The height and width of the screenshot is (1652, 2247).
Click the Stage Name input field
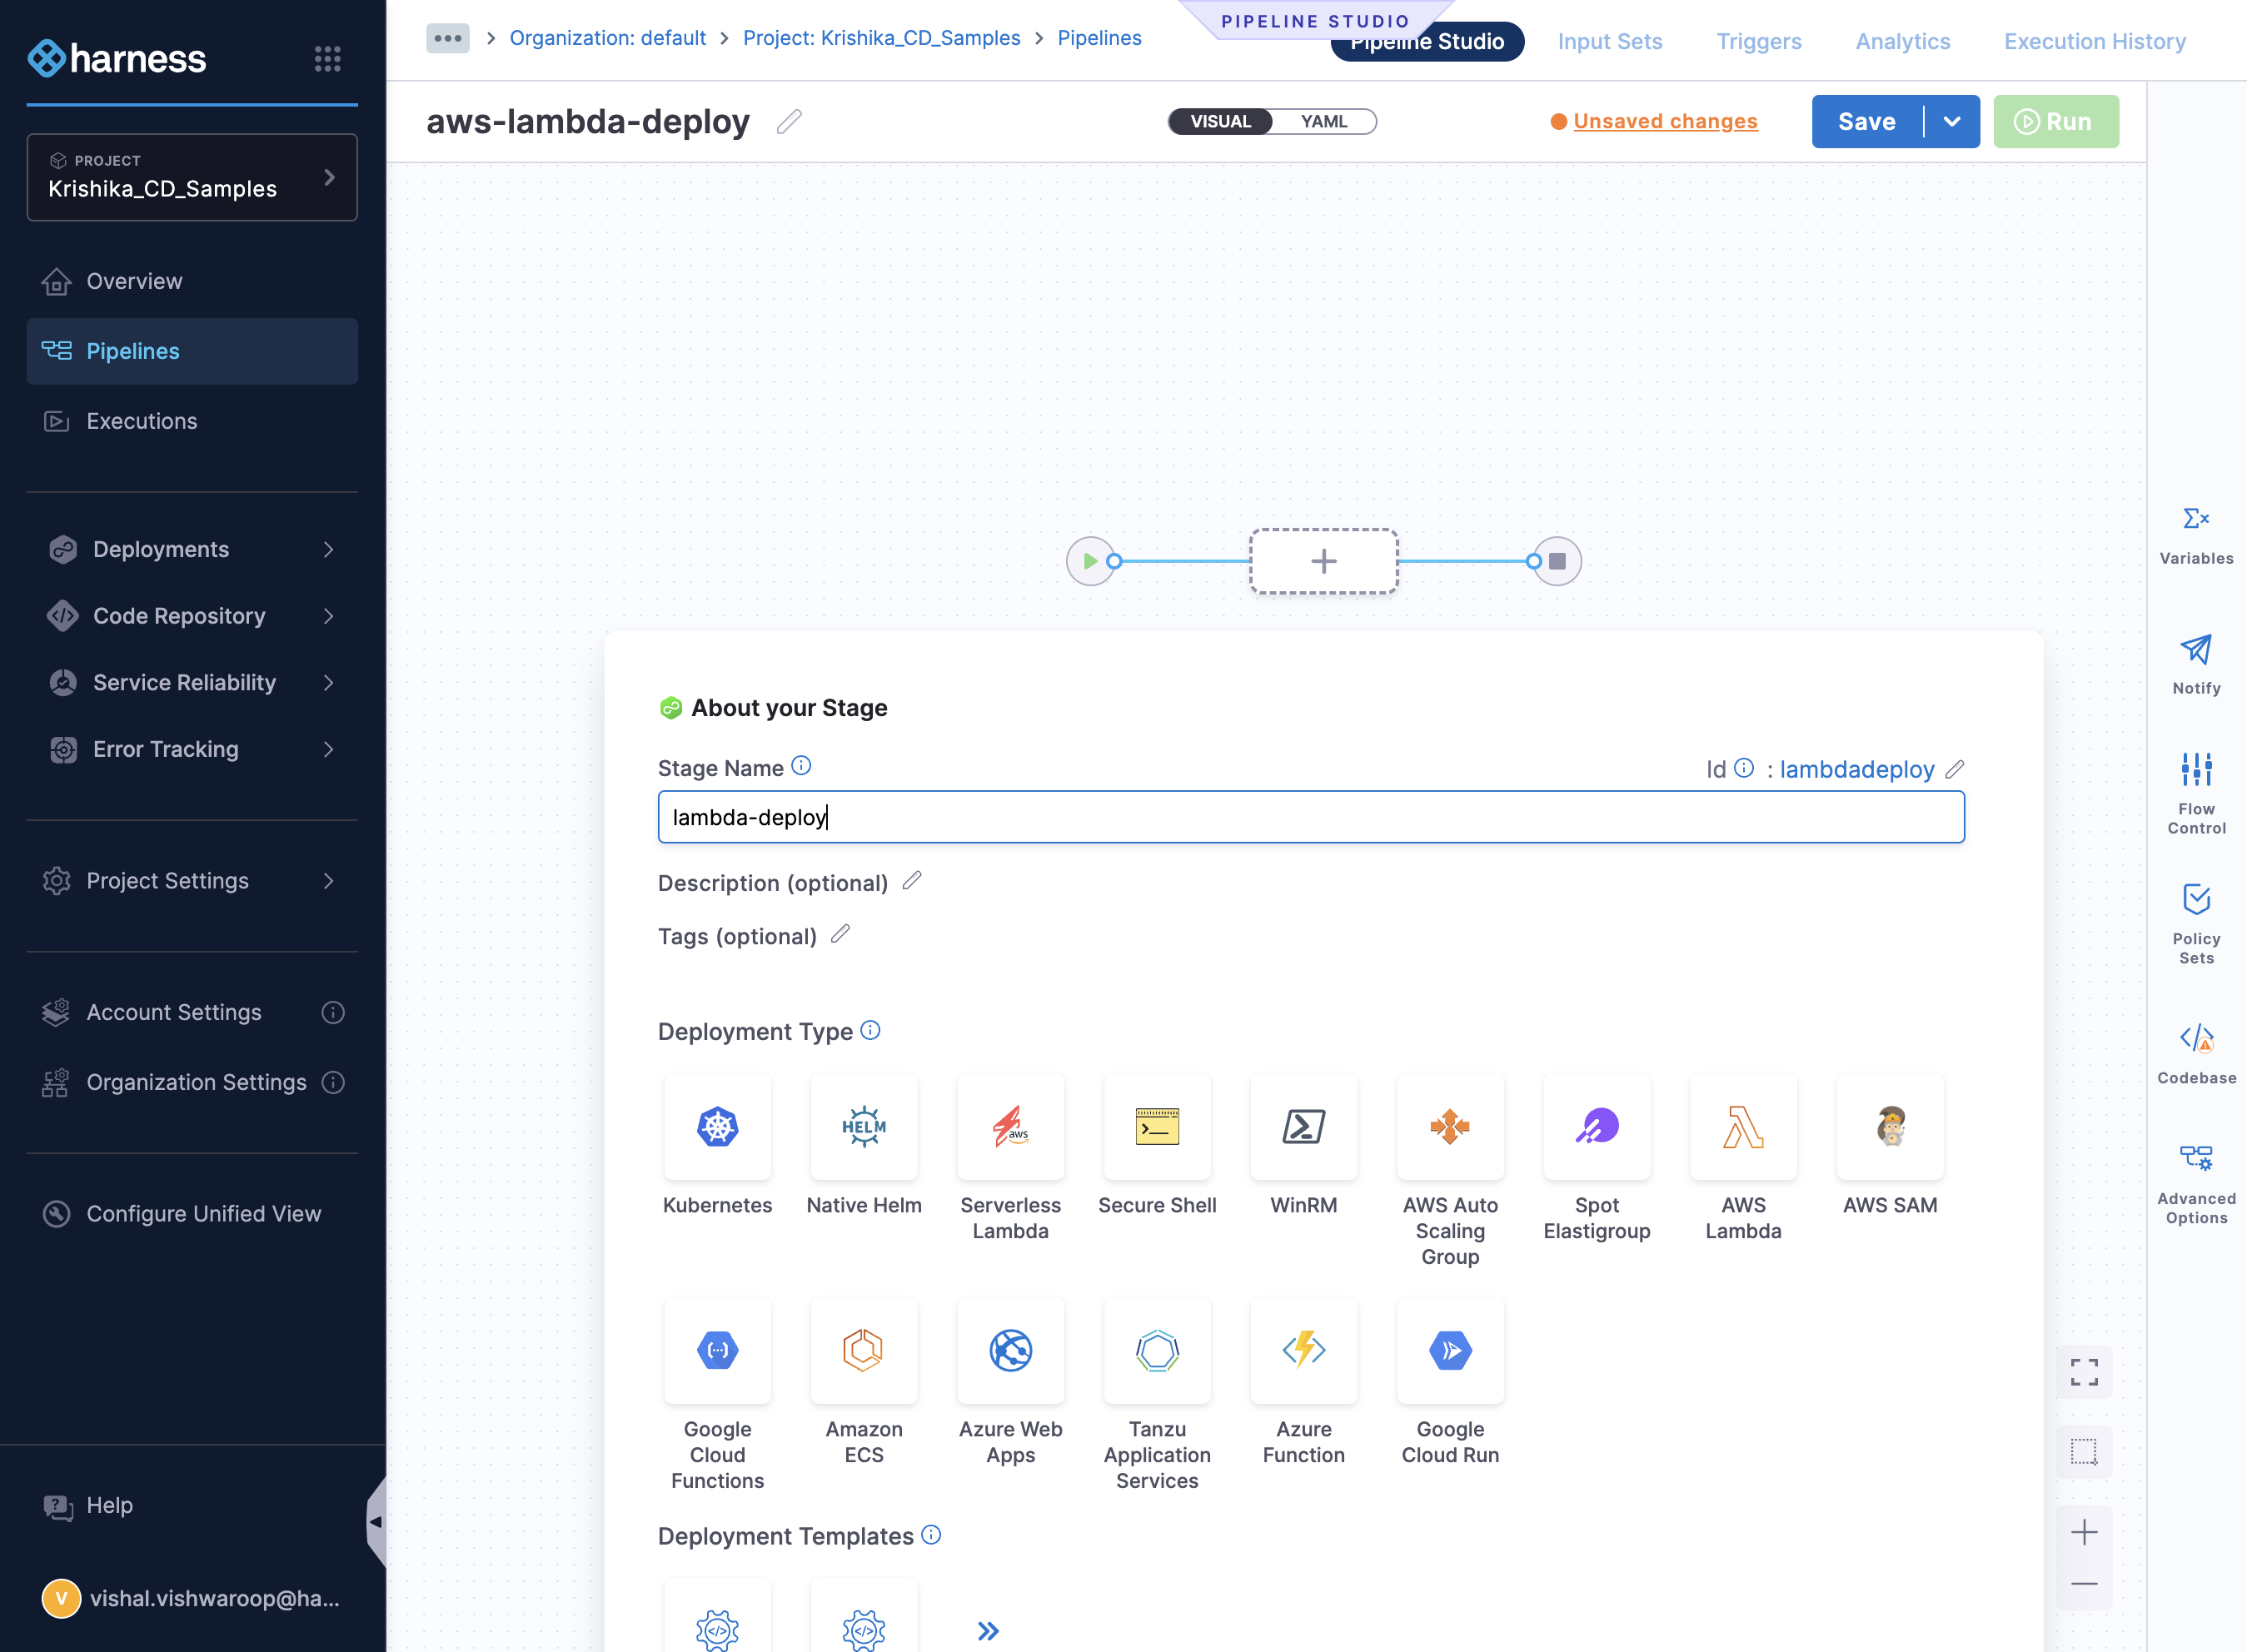point(1310,817)
